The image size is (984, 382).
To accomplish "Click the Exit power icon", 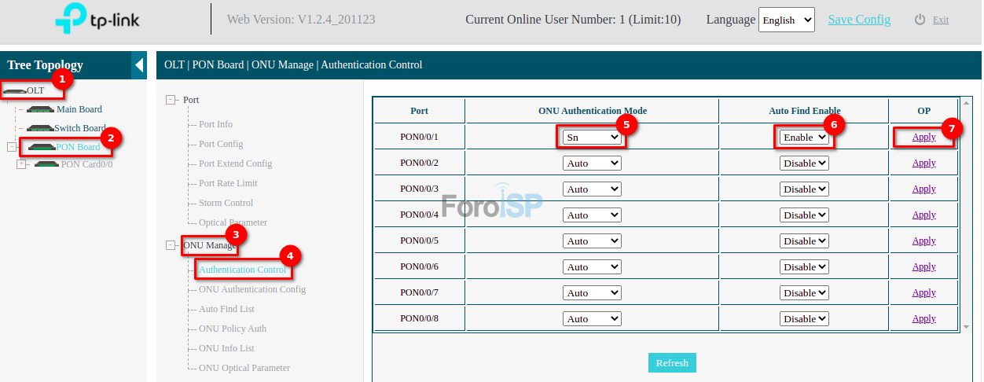I will pos(920,20).
